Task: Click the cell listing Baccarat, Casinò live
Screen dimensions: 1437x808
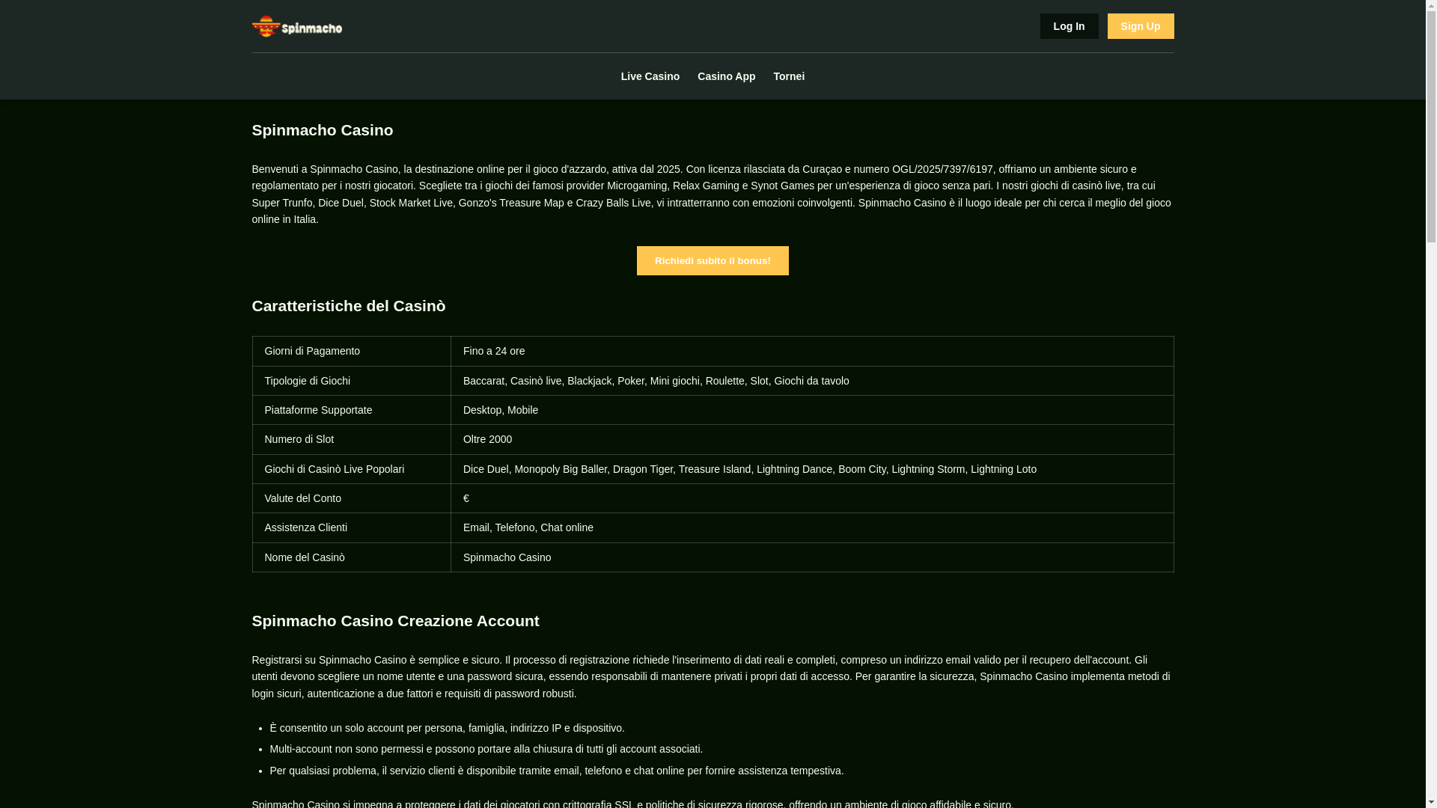Action: pos(812,381)
